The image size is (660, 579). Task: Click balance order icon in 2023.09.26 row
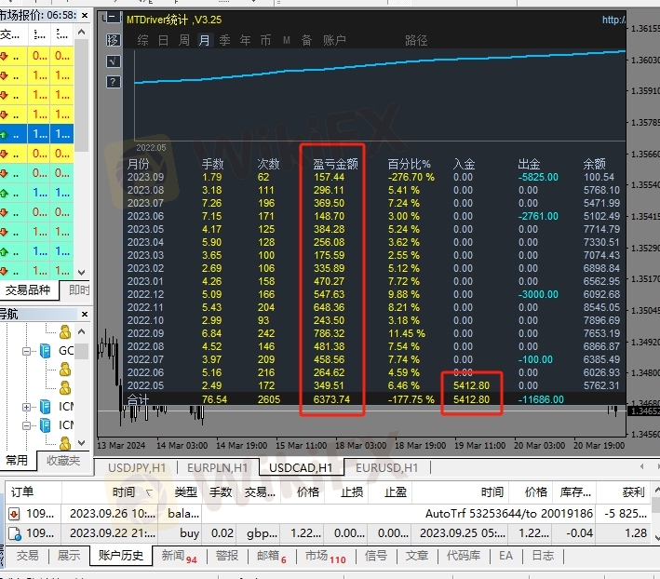14,514
